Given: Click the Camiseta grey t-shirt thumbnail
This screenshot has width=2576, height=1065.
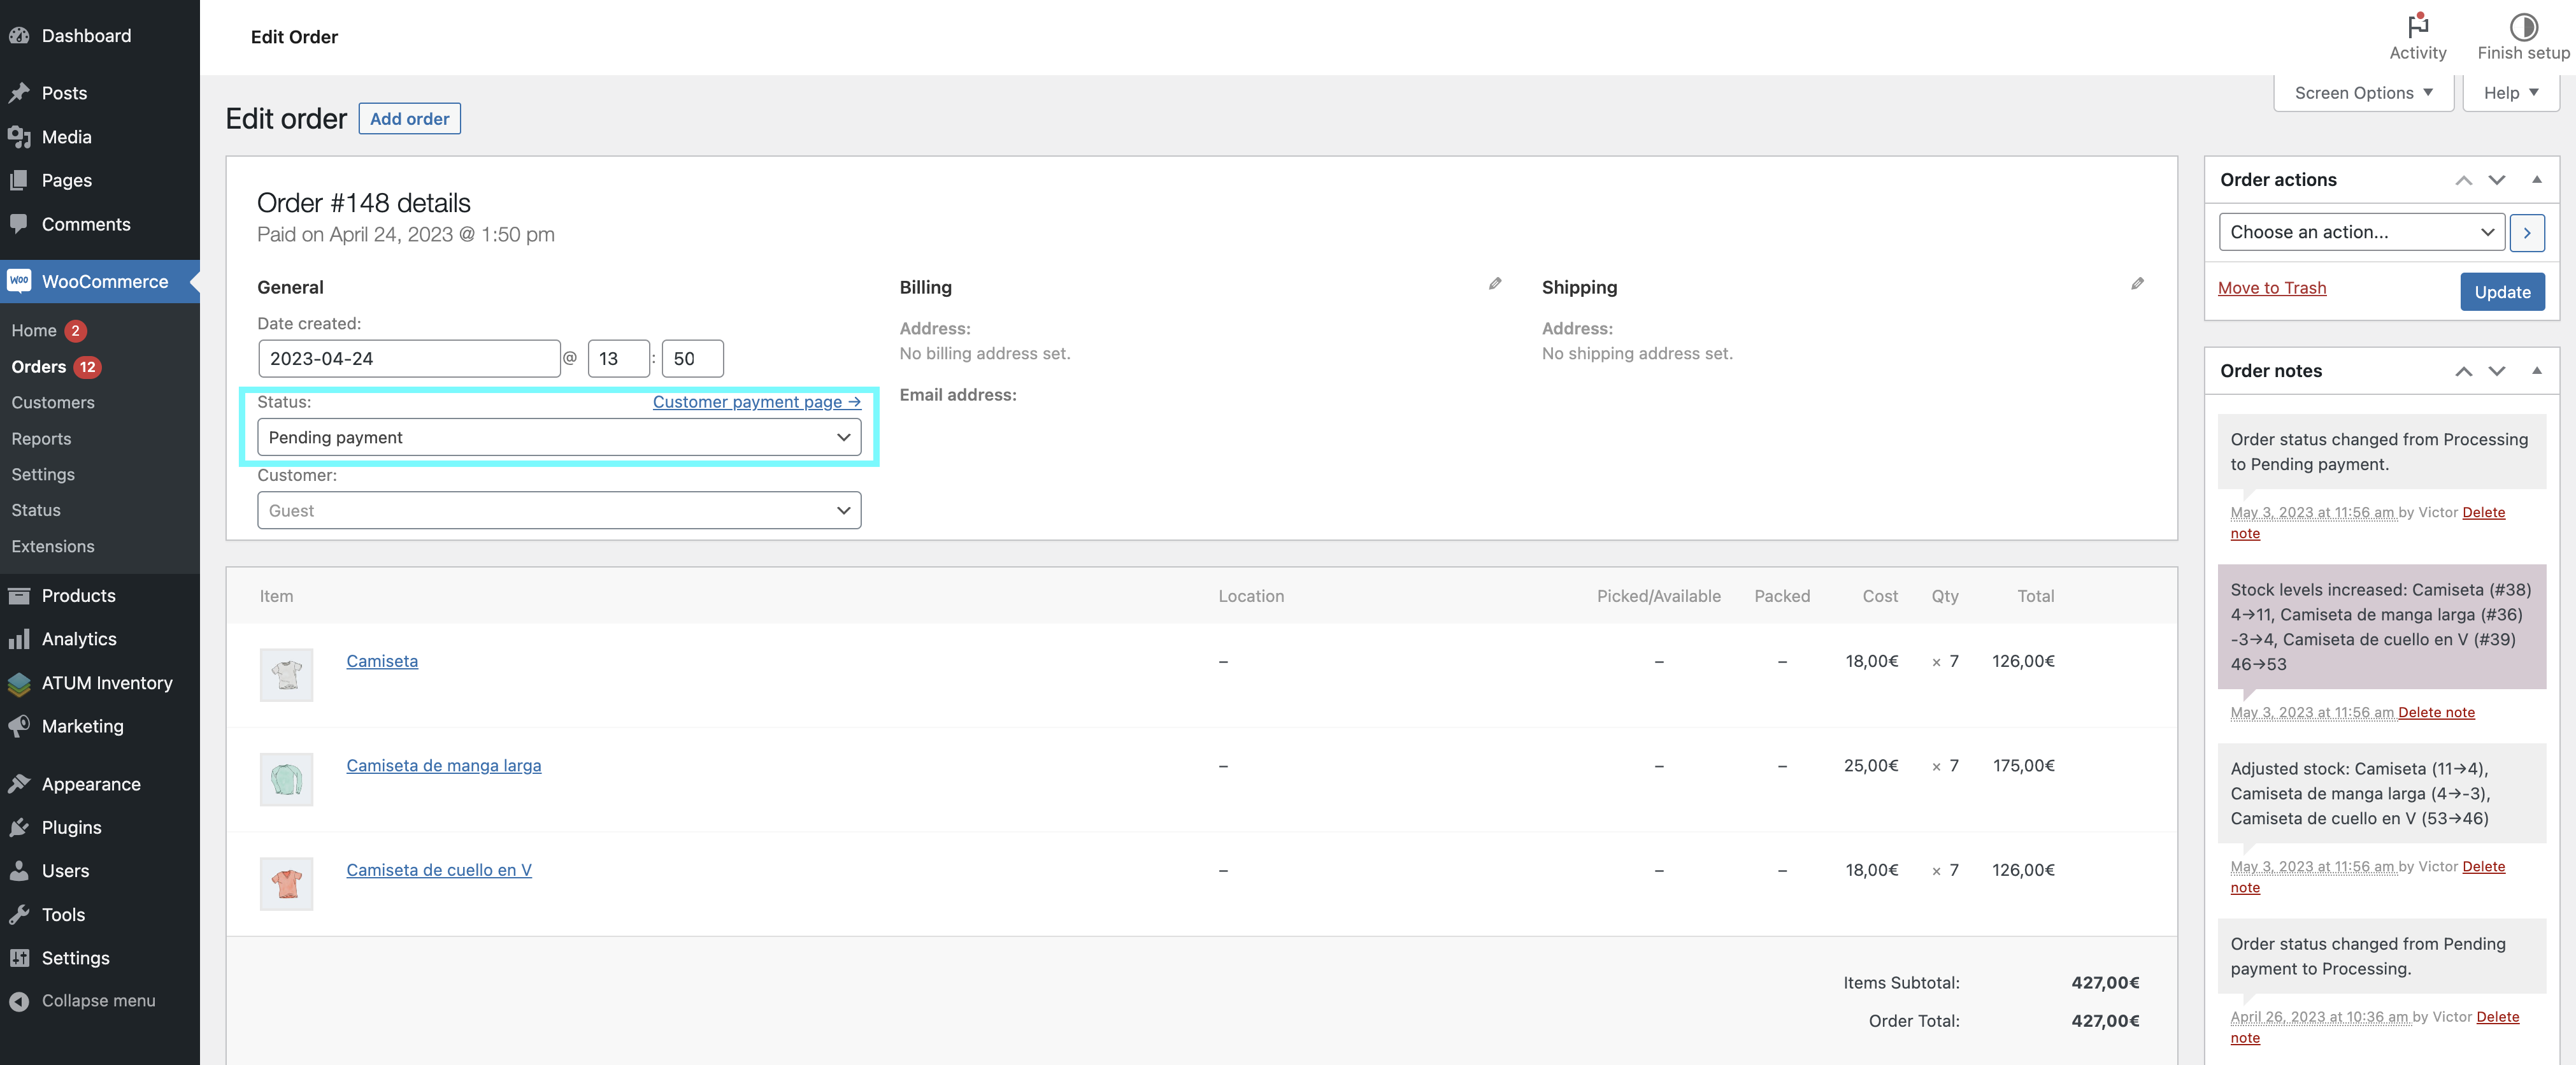Looking at the screenshot, I should click(287, 675).
